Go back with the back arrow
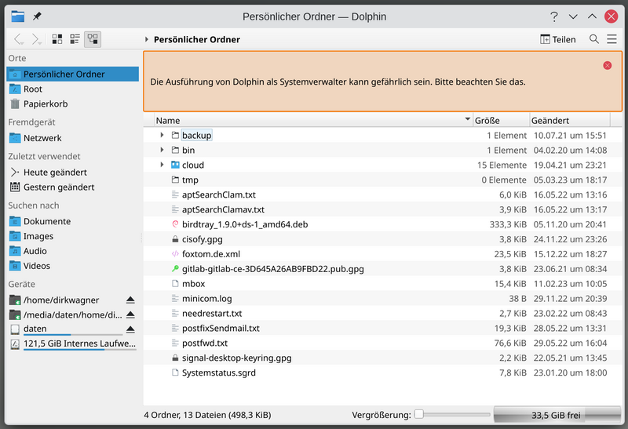Viewport: 628px width, 429px height. click(x=19, y=38)
